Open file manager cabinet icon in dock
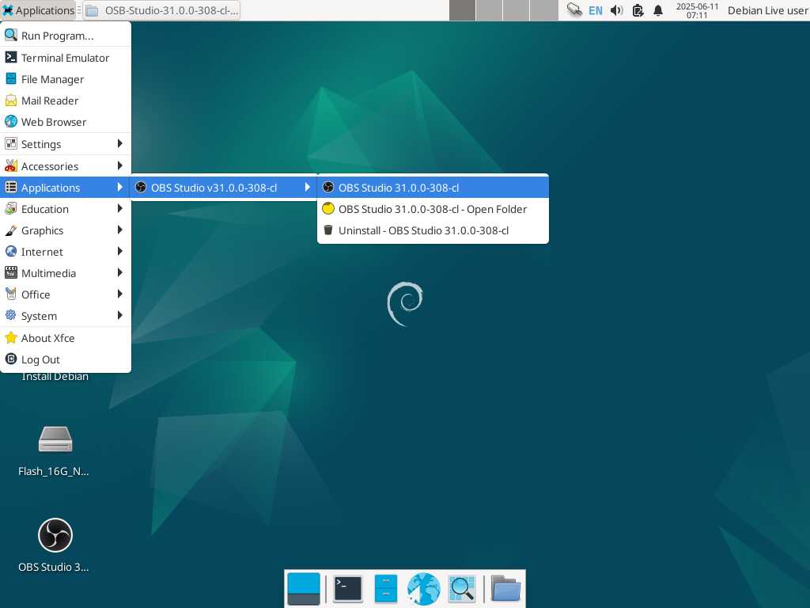Viewport: 810px width, 608px height. 385,589
